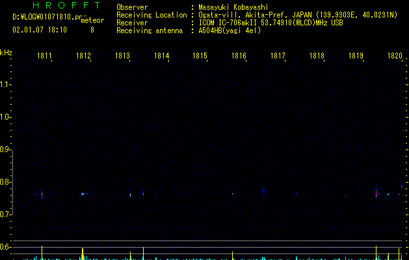Click the "Observer" field label
409x260 pixels.
[x=132, y=7]
